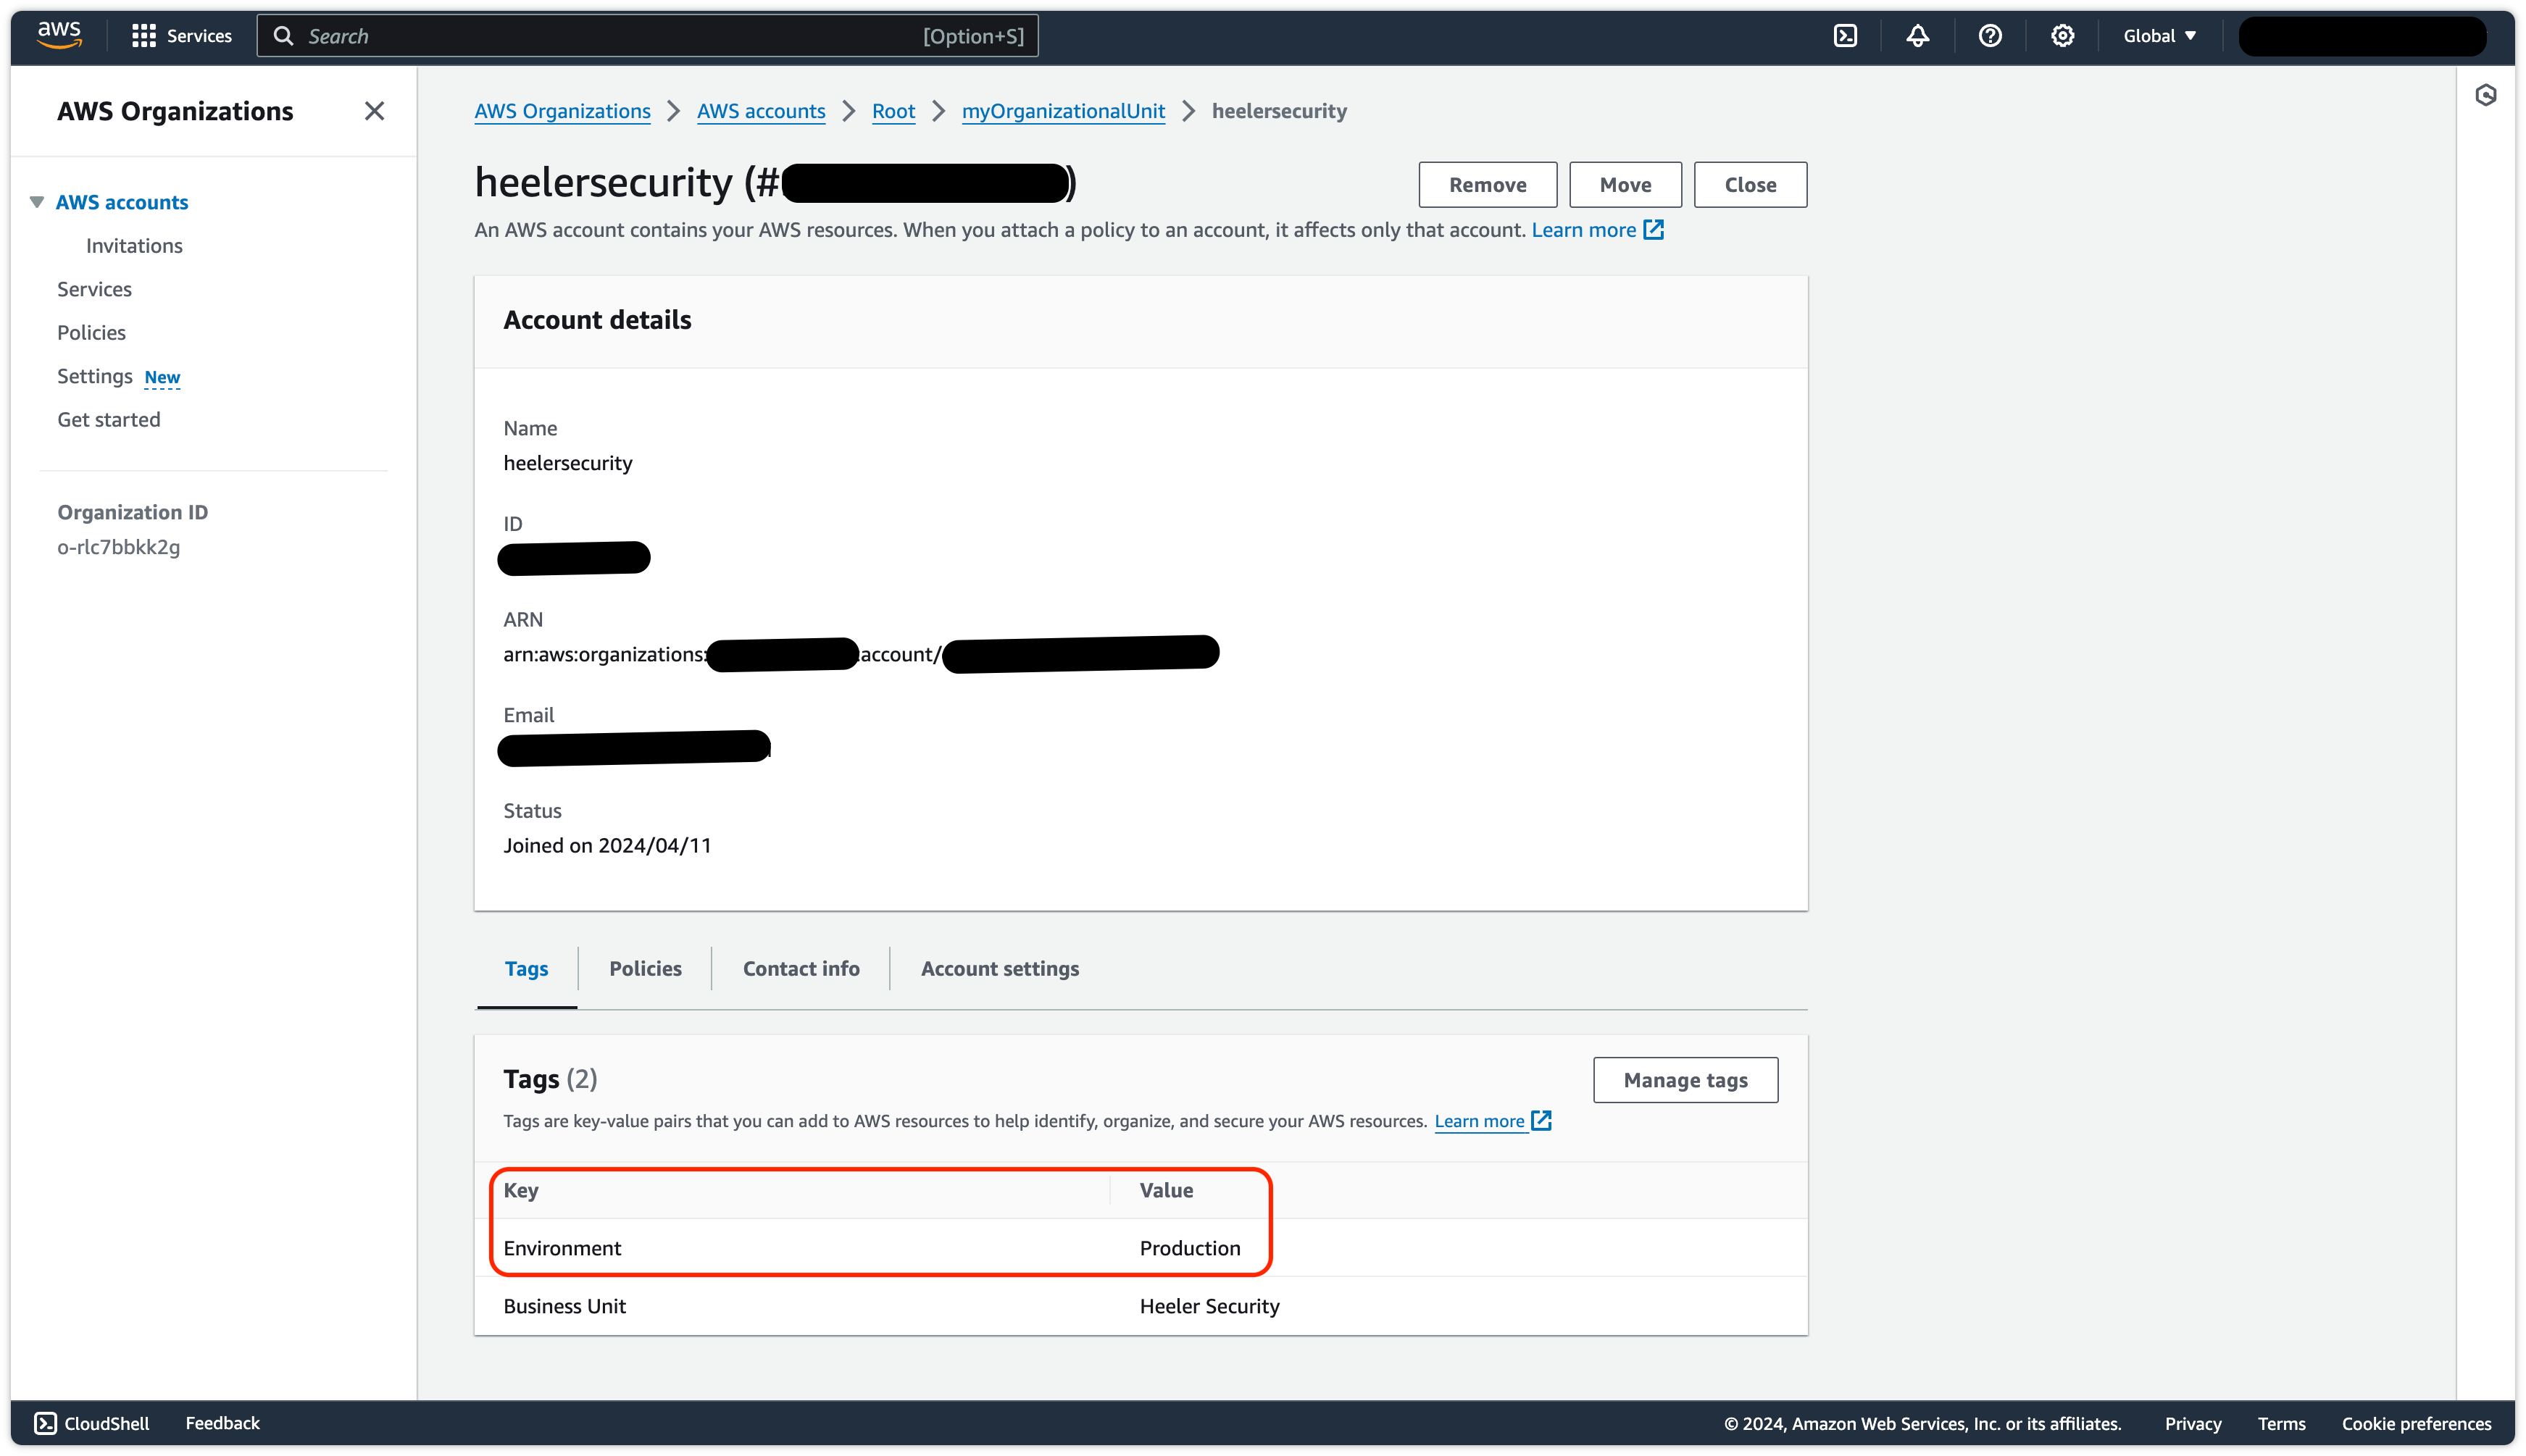
Task: Open Invitations in the sidebar
Action: pyautogui.click(x=134, y=246)
